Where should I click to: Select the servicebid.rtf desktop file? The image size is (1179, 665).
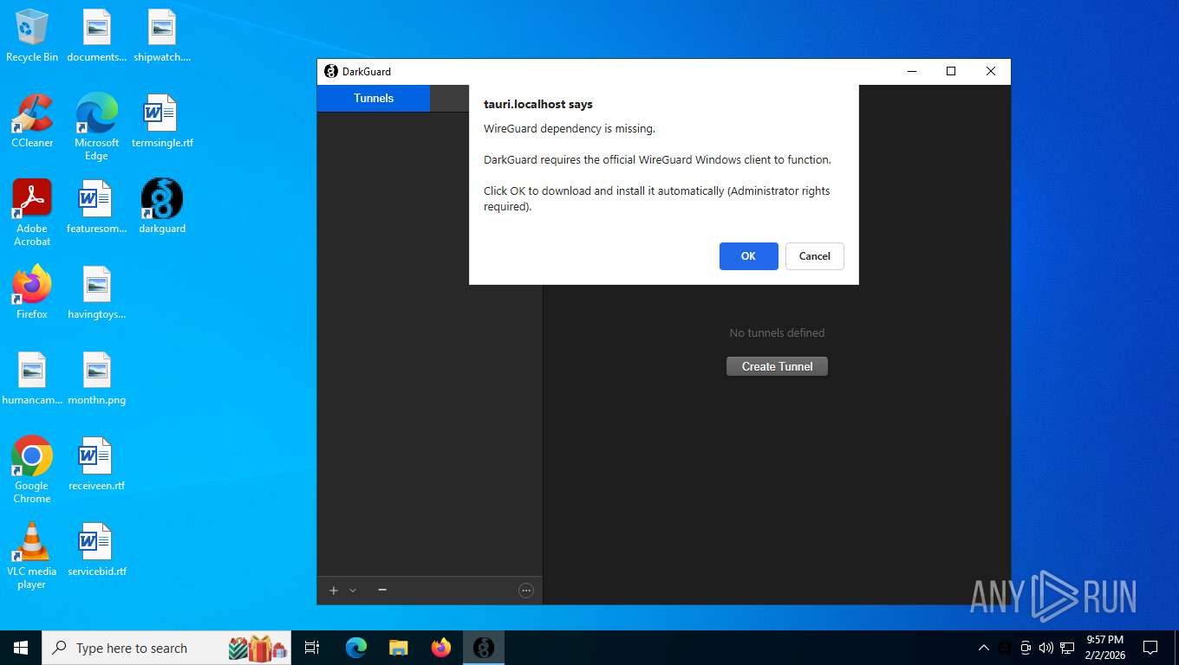tap(96, 550)
